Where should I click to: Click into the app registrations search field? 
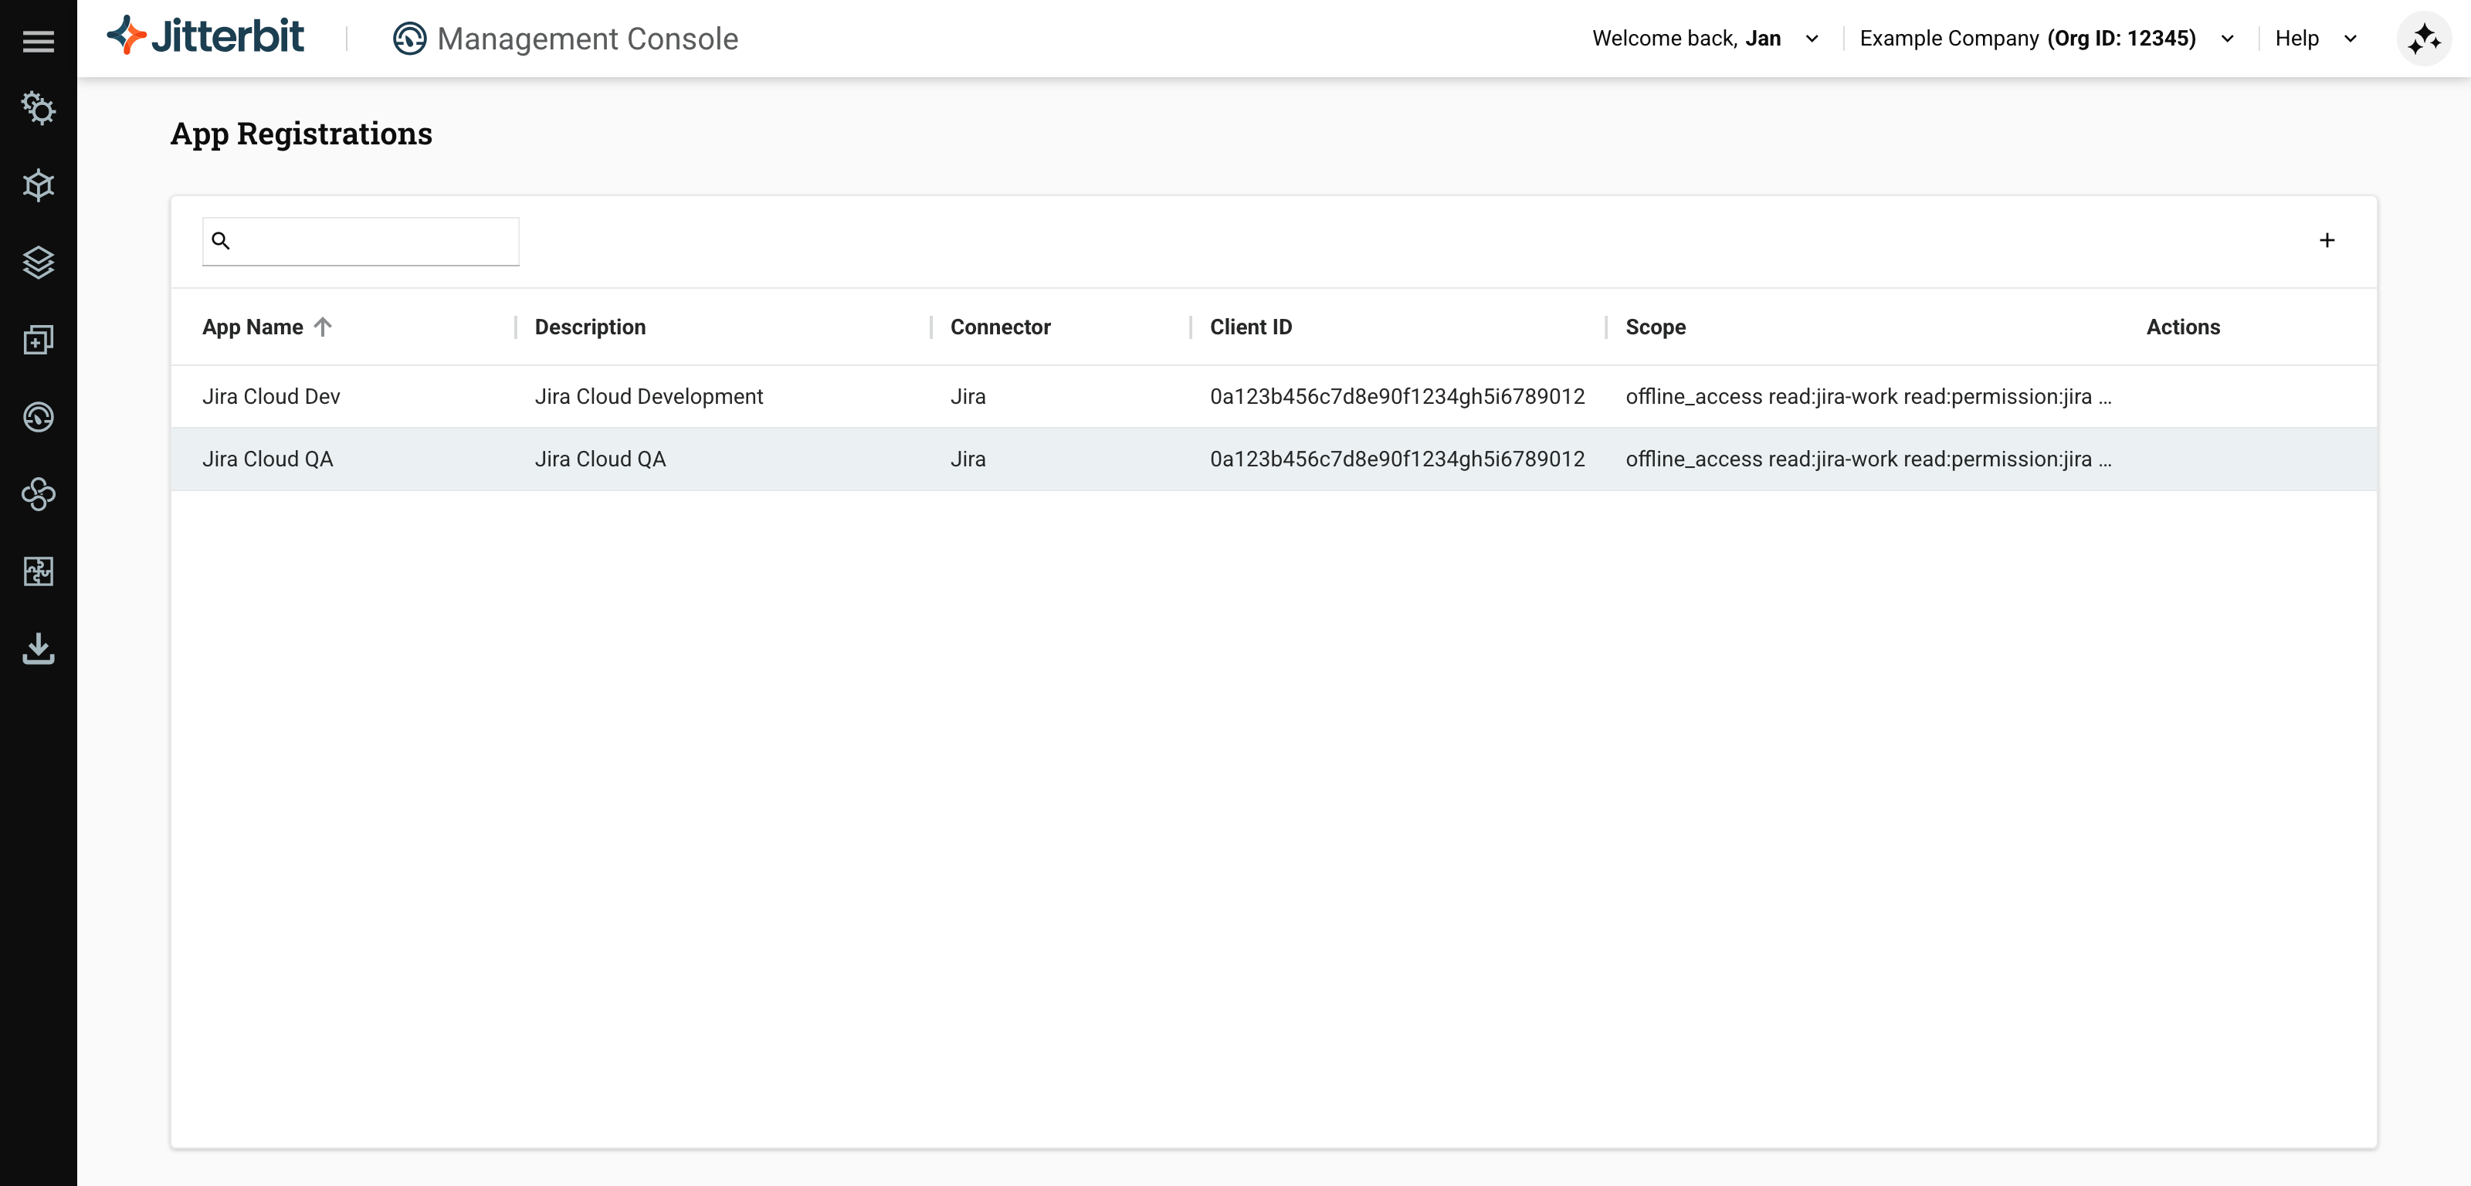(374, 241)
